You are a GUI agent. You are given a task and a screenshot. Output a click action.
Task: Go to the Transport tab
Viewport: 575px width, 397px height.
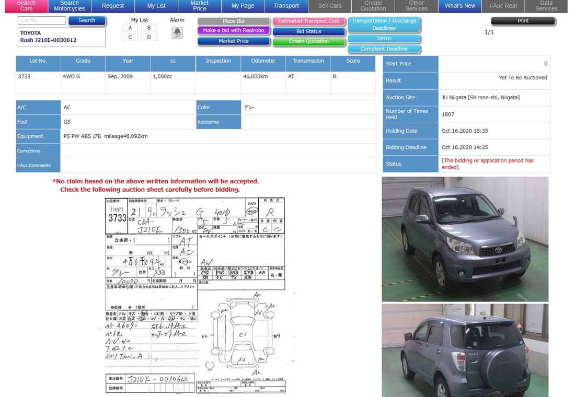[286, 6]
